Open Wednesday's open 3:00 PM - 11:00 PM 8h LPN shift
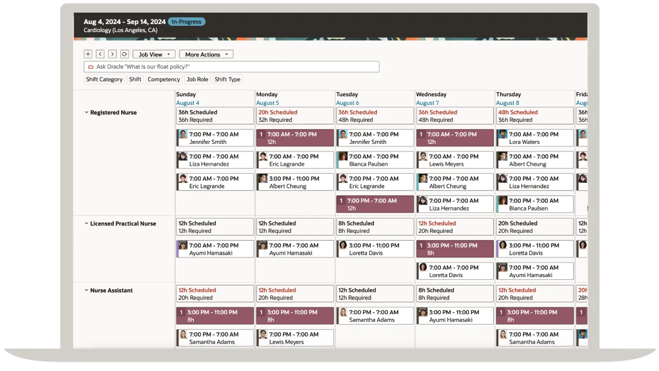Screen dimensions: 659x371 455,249
